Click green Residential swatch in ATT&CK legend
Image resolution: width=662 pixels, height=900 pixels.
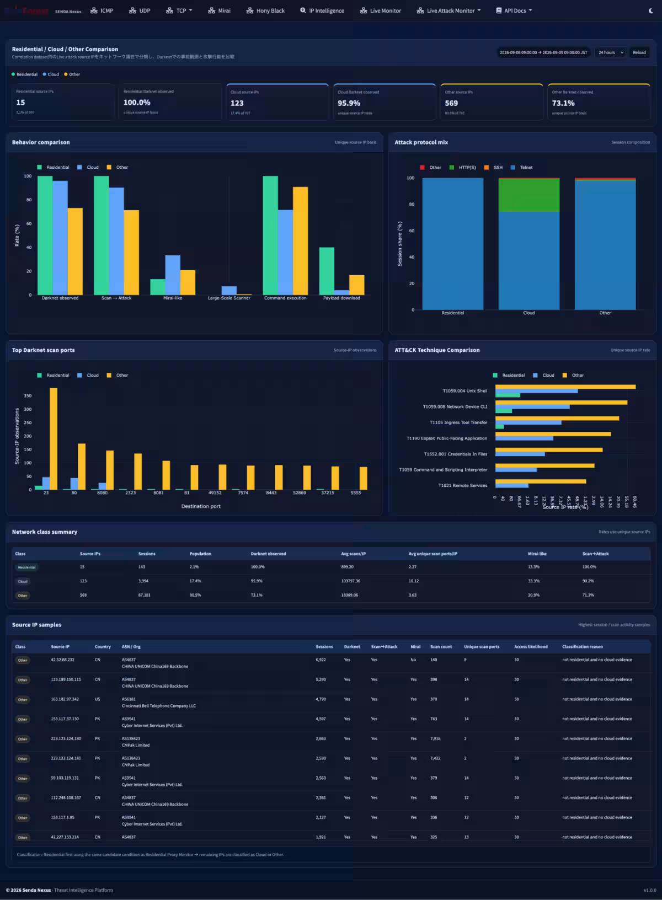(495, 375)
